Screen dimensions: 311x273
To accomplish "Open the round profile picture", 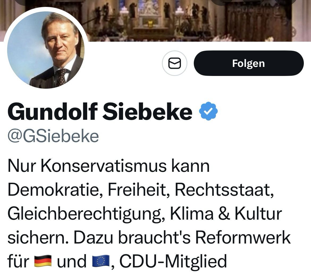I will [46, 49].
